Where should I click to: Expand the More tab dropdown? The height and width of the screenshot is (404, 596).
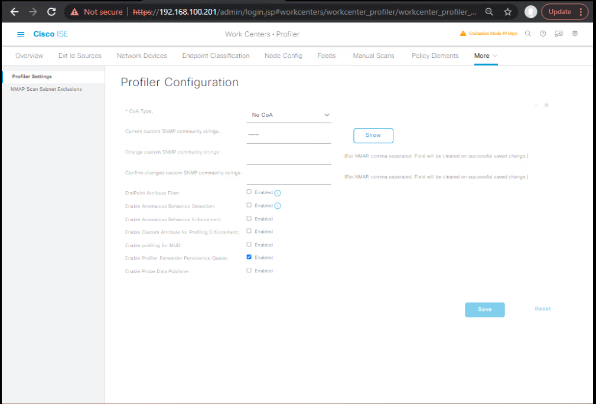(x=486, y=56)
